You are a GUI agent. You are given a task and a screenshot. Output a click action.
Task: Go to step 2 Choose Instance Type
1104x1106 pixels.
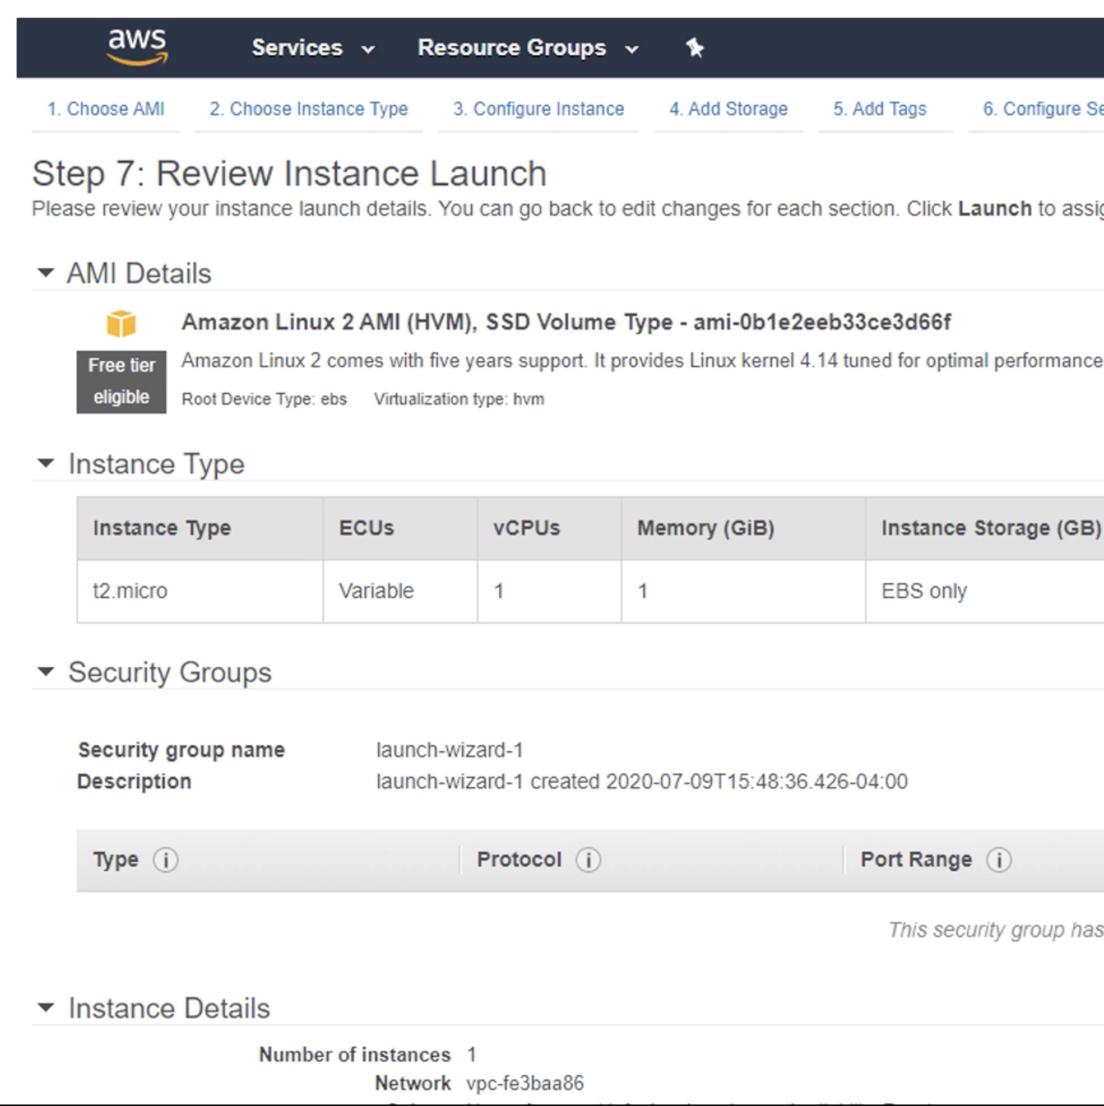point(309,109)
